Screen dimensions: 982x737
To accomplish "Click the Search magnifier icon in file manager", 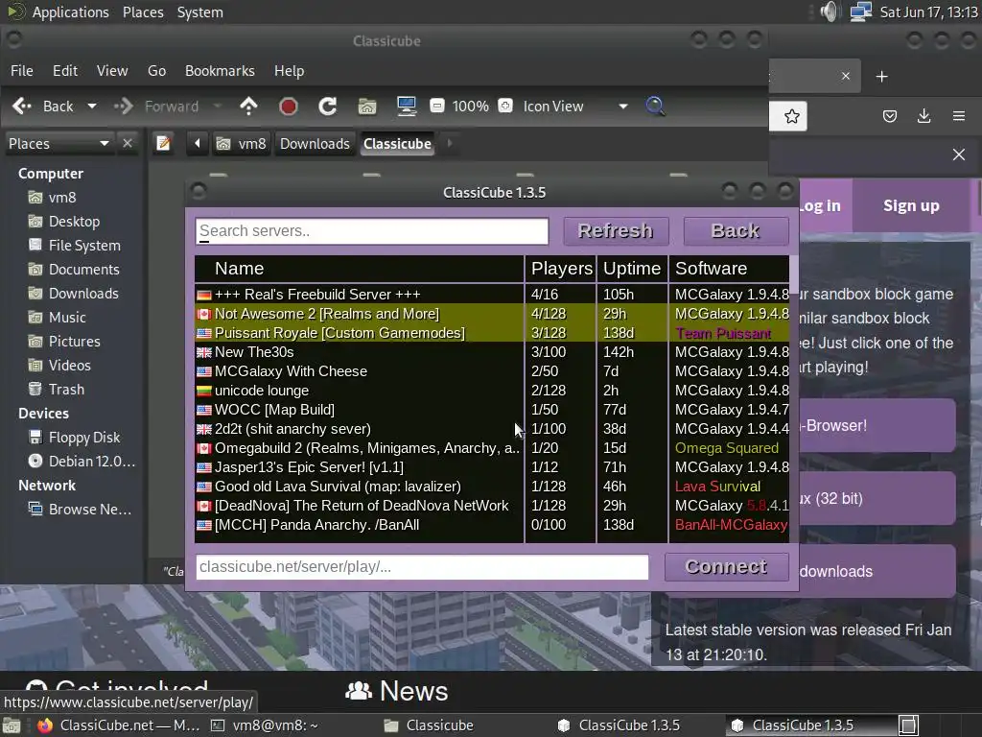I will [655, 106].
